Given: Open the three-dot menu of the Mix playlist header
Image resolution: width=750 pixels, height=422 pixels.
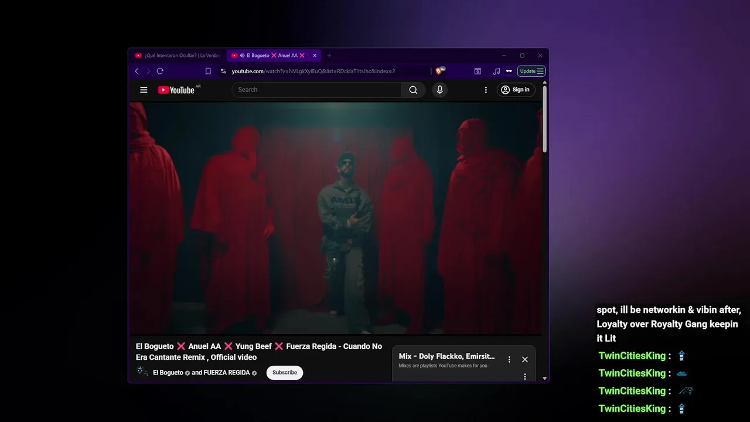Looking at the screenshot, I should (x=509, y=359).
